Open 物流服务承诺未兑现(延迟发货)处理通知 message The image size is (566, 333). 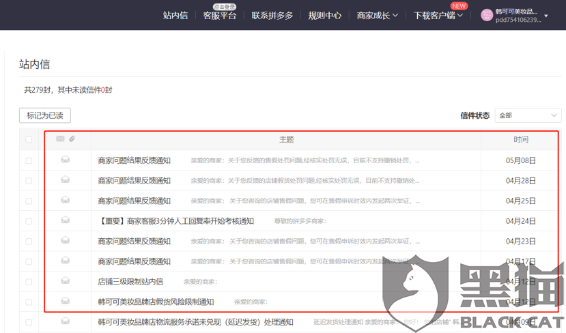point(195,322)
